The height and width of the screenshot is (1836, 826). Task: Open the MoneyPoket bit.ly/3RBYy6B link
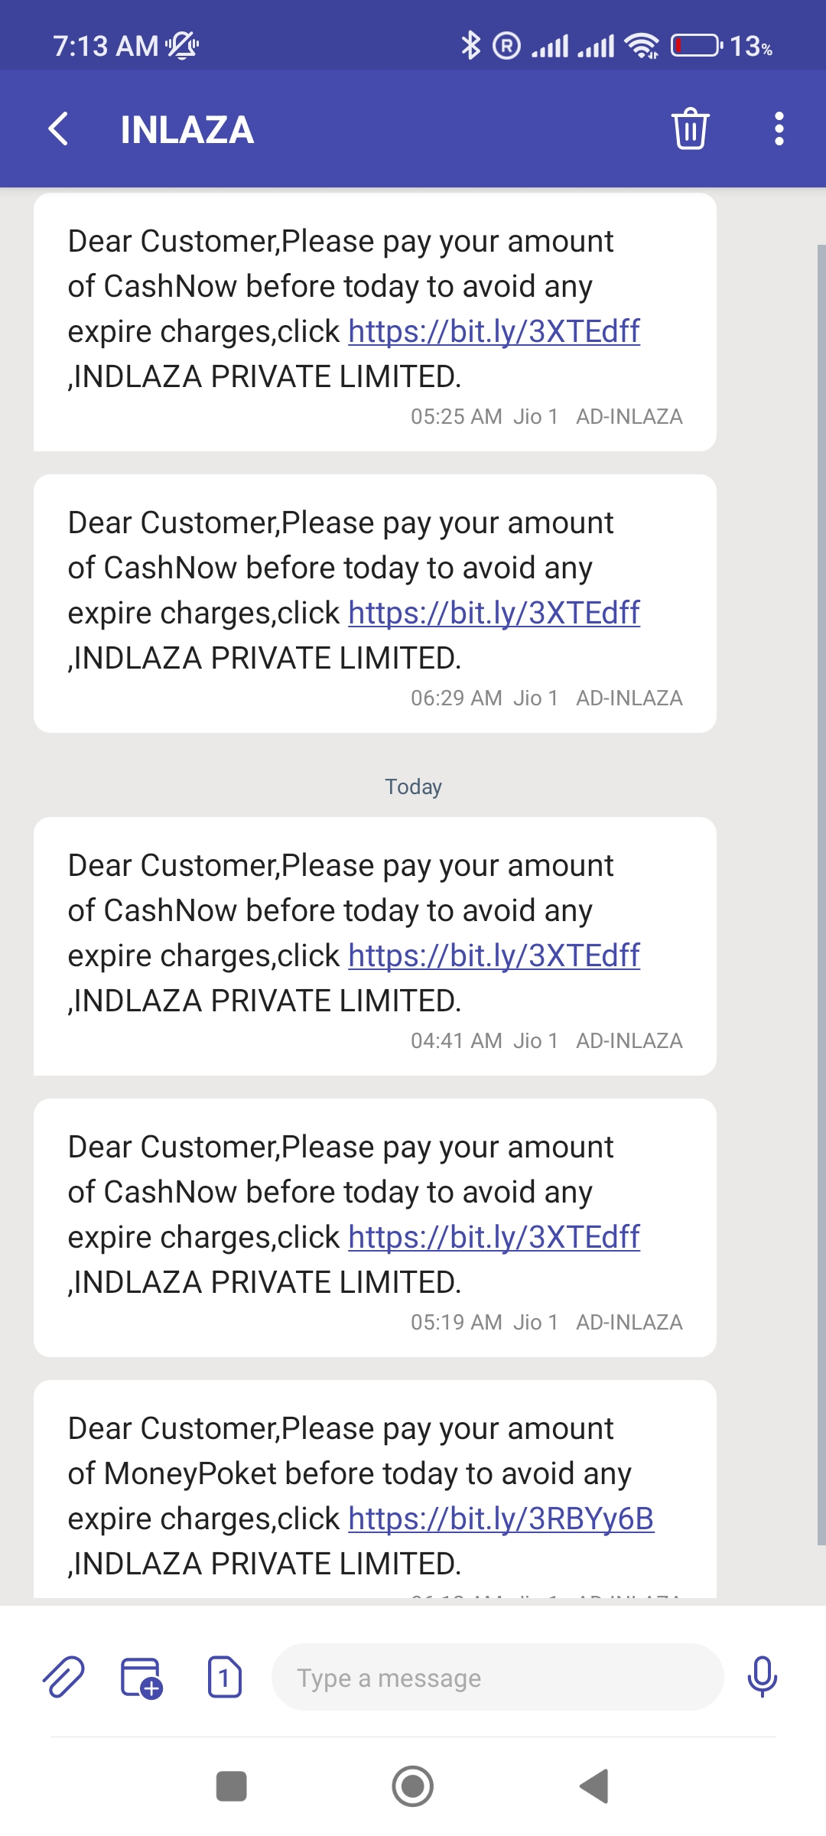[x=501, y=1519]
